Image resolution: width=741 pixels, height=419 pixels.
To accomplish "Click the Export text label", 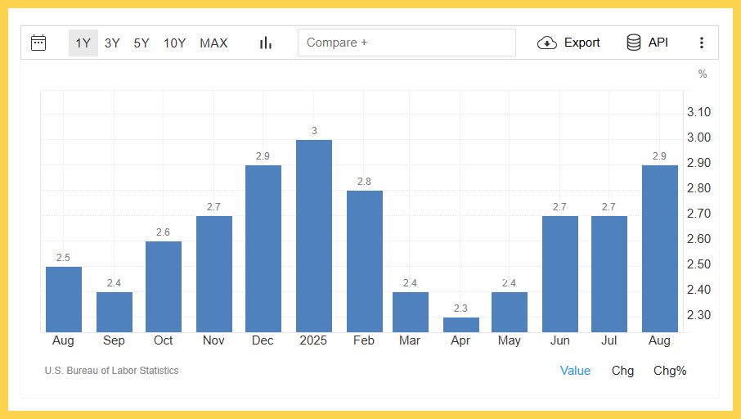I will (x=582, y=43).
